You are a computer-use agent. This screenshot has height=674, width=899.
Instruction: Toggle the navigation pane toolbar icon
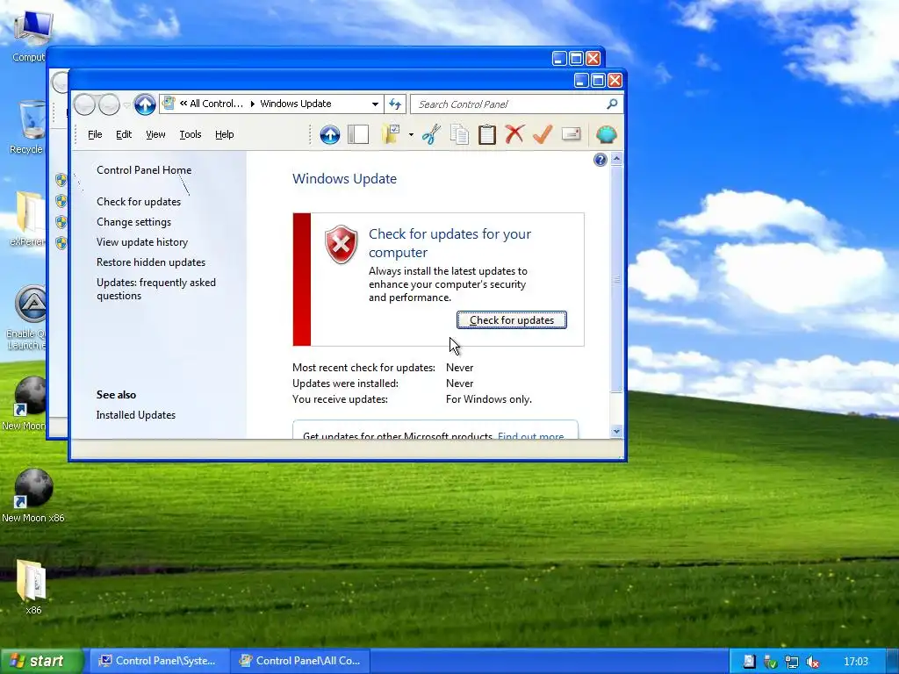[x=358, y=134]
